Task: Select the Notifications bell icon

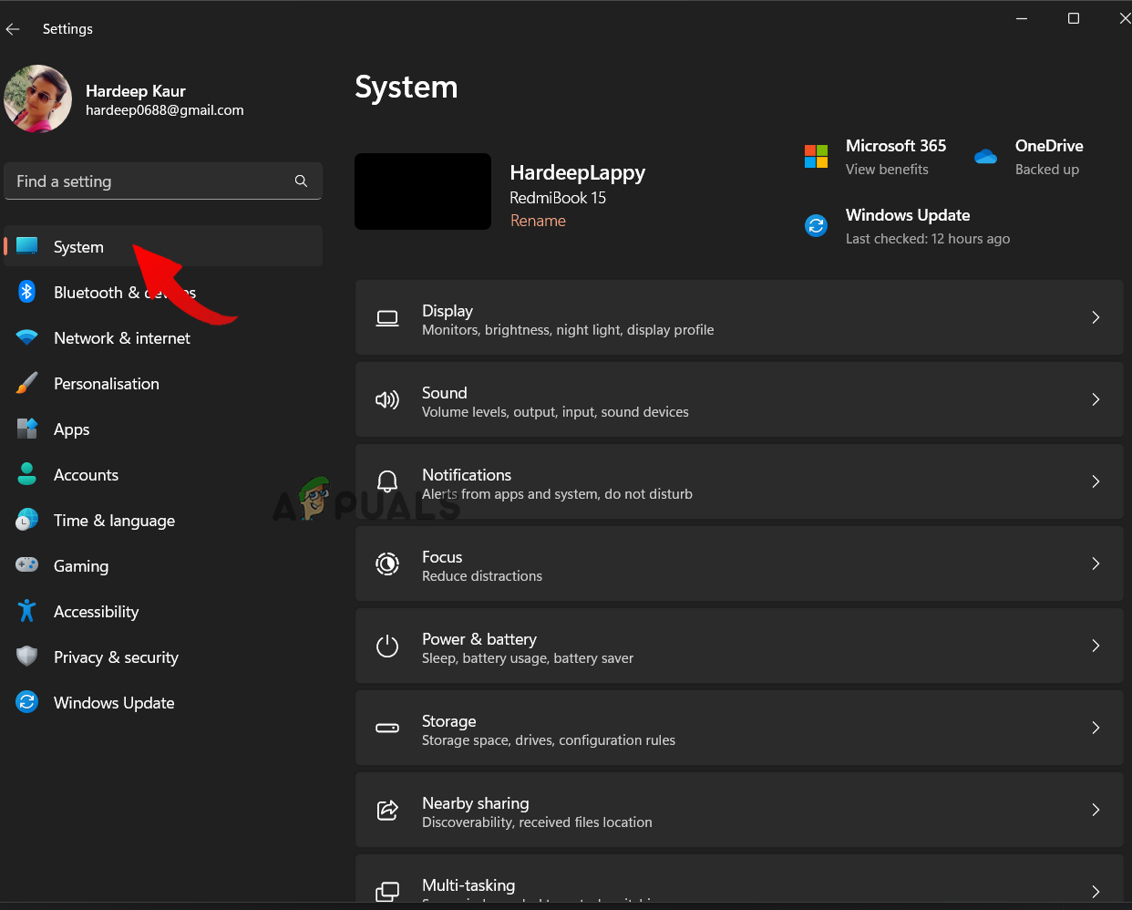Action: coord(387,481)
